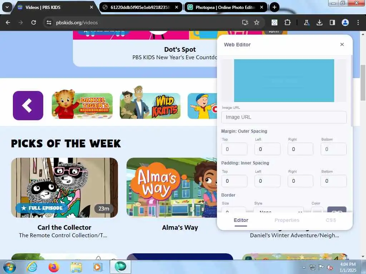Screen dimensions: 366x274
Task: Open the Alma's Way video thumbnail
Action: click(x=172, y=188)
